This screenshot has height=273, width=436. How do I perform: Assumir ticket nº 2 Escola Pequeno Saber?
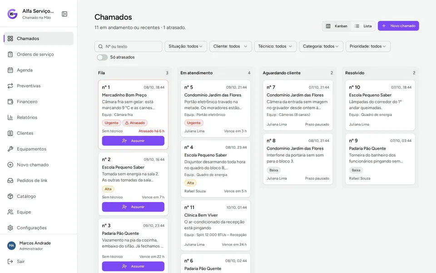coord(133,207)
